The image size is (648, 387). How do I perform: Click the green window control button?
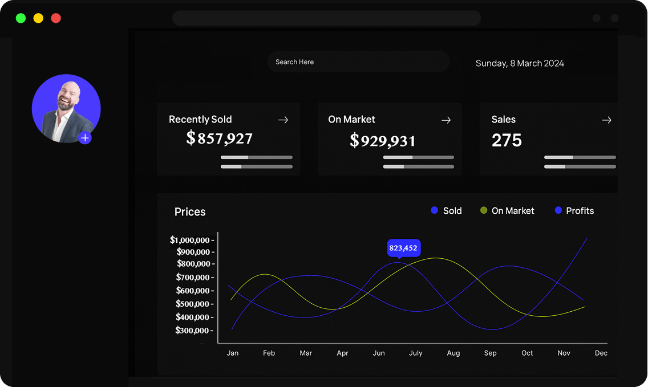tap(21, 18)
